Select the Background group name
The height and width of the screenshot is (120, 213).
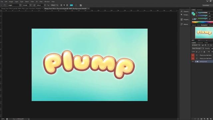tap(203, 62)
